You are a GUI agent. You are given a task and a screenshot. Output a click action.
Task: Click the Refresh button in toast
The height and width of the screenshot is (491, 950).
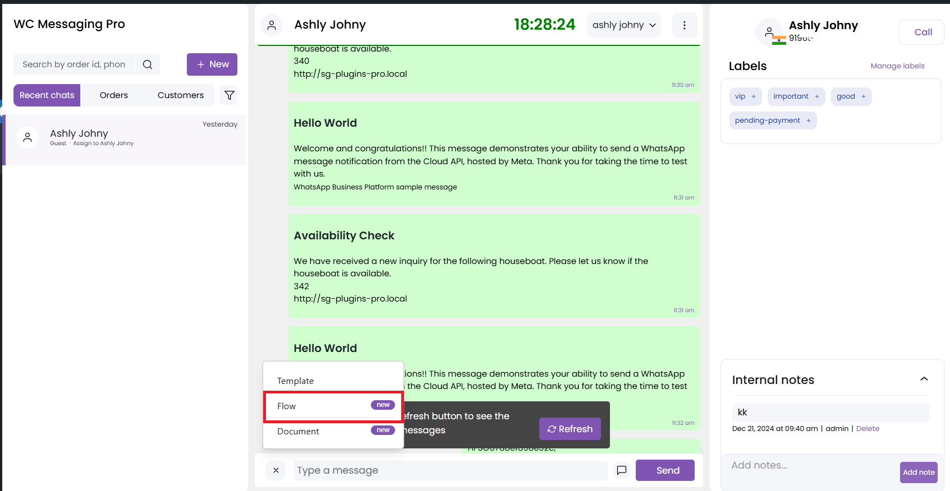[570, 429]
